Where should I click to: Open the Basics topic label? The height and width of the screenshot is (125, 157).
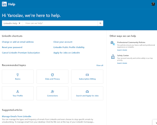point(18,79)
